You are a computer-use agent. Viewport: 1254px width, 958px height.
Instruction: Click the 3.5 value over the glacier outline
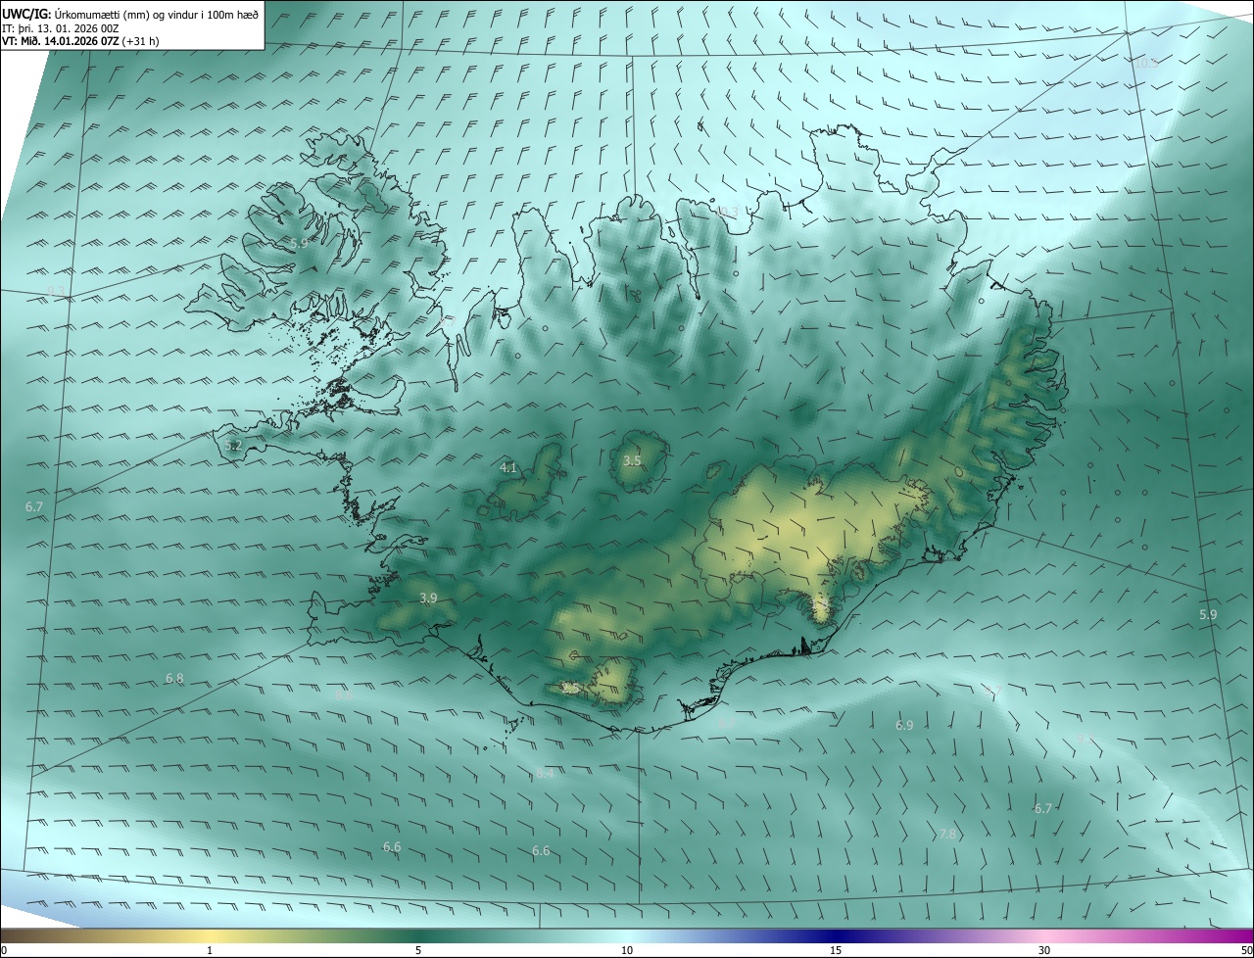point(632,460)
